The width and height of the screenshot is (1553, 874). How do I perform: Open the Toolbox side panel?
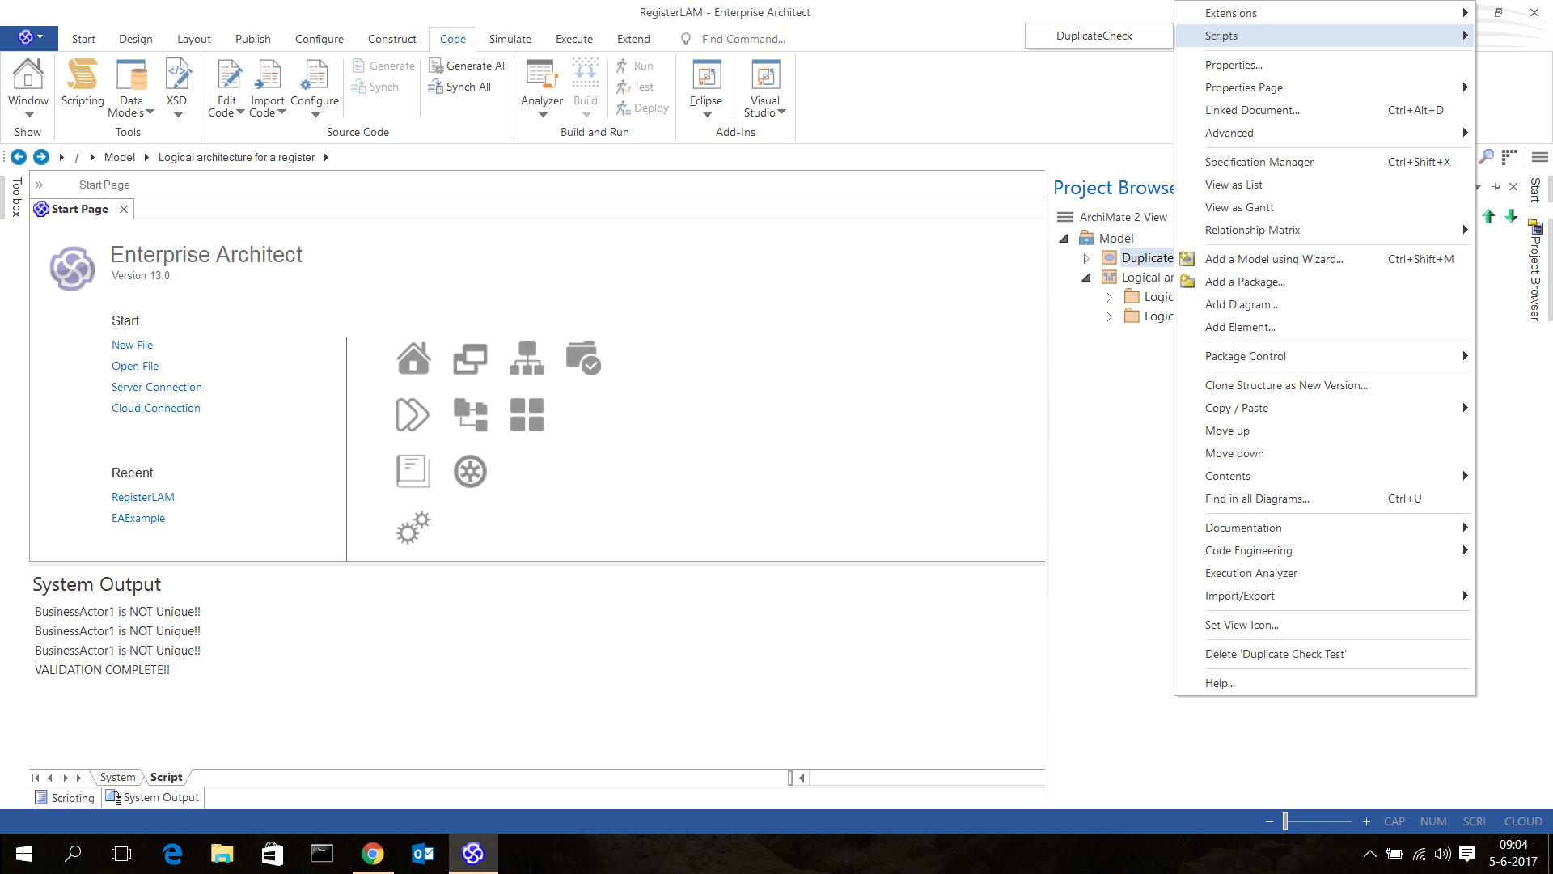point(17,197)
